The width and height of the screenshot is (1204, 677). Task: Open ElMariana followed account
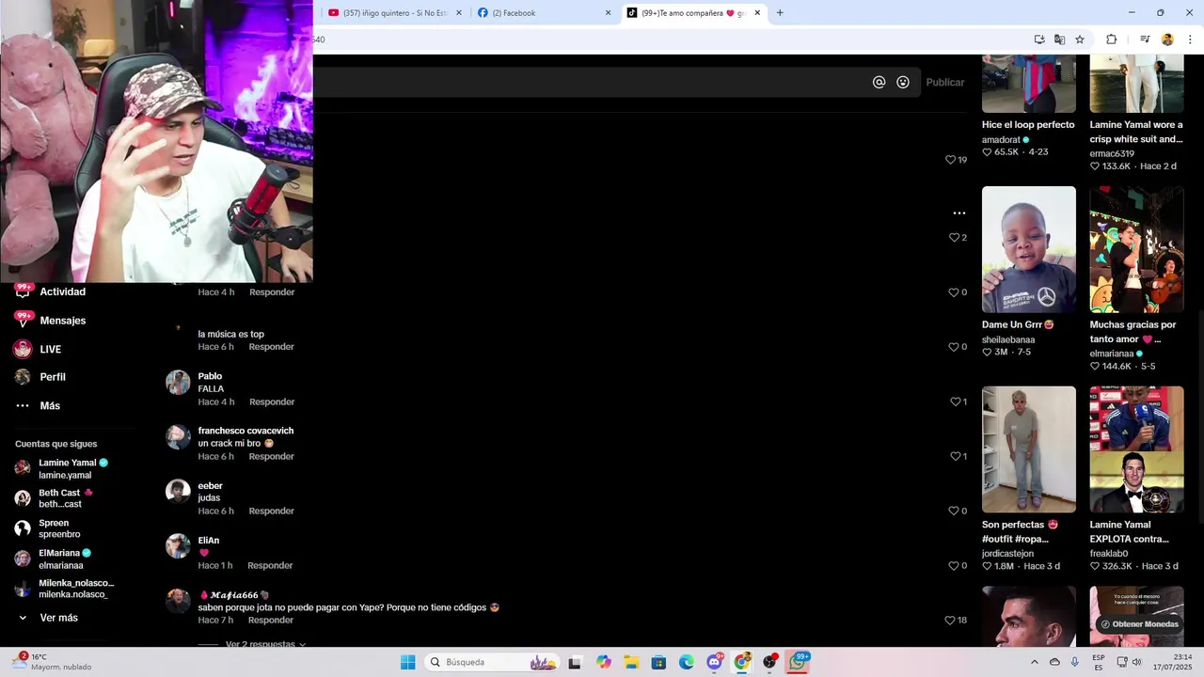(x=54, y=559)
